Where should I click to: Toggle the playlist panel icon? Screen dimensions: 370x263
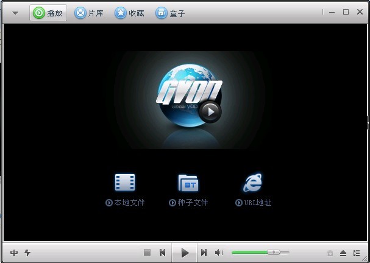357,253
